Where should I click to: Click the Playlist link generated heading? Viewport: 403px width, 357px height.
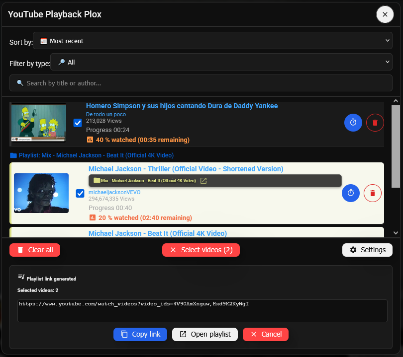pyautogui.click(x=51, y=279)
